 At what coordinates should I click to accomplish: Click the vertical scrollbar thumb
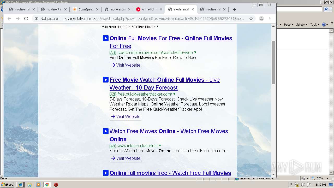click(x=273, y=62)
